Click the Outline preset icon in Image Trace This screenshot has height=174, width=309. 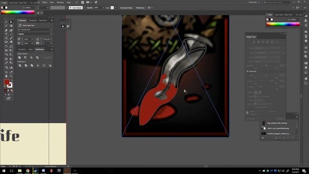coord(277,42)
